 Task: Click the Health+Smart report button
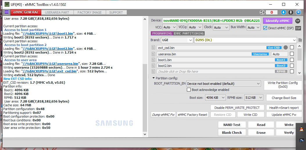(x=284, y=108)
